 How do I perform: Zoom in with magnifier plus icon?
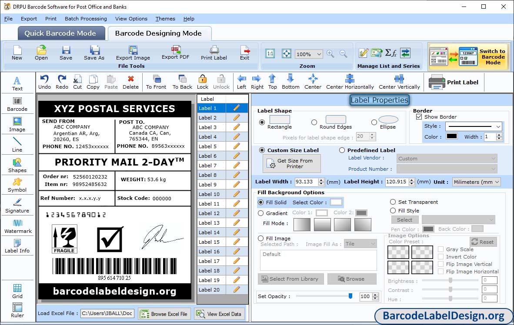pos(330,54)
